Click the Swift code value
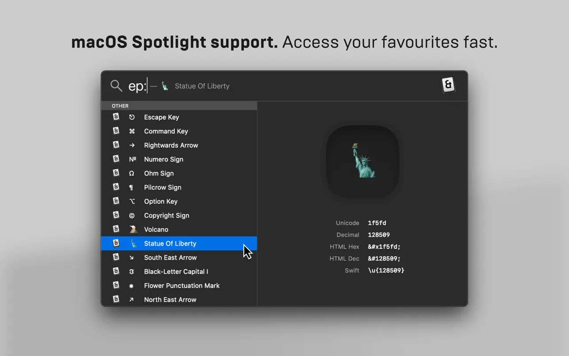Screen dimensions: 569x356 (386, 271)
